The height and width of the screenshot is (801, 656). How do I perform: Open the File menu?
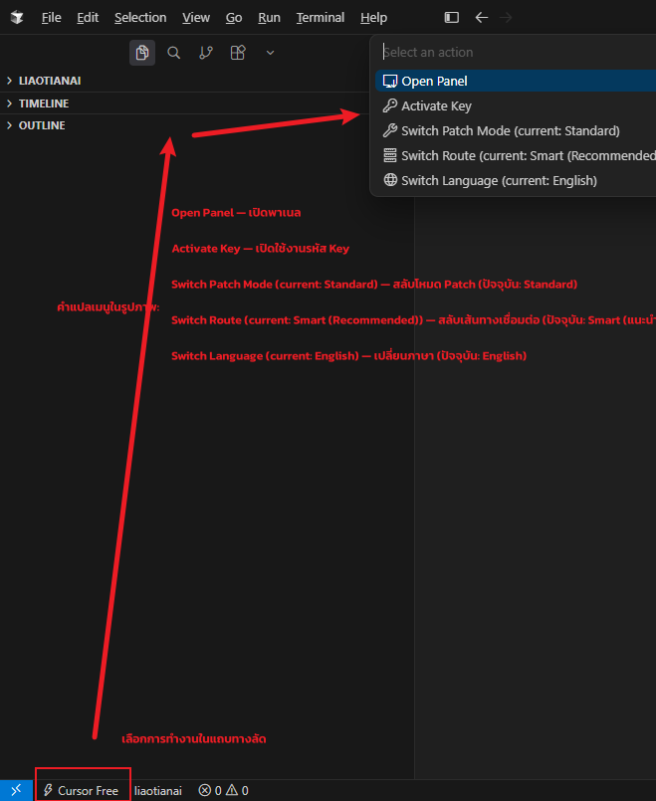tap(51, 17)
